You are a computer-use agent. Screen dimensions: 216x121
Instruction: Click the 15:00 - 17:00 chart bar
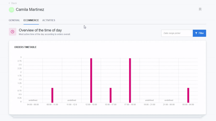pyautogui.click(x=111, y=95)
